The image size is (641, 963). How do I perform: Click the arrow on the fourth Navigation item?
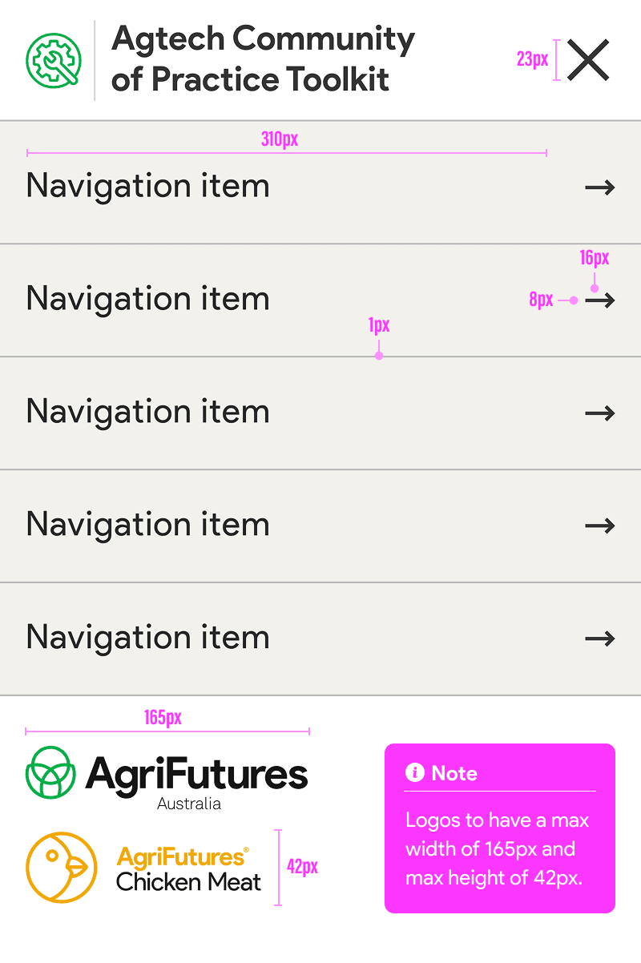[x=599, y=526]
